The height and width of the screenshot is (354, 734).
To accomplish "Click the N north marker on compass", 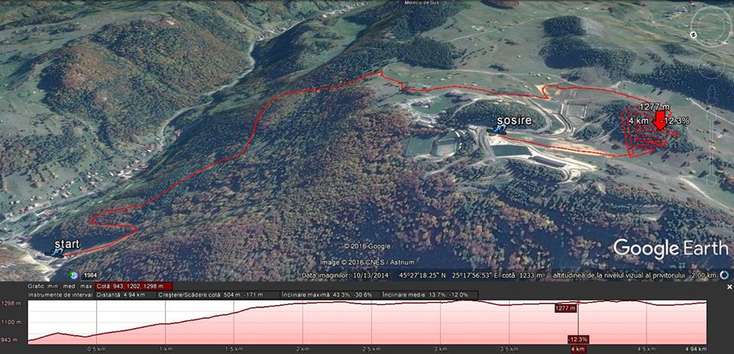I will tap(695, 34).
